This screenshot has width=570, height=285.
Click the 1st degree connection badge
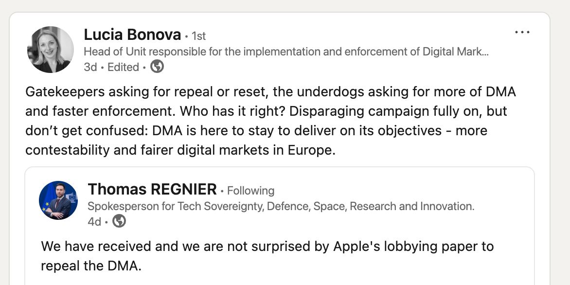(198, 36)
